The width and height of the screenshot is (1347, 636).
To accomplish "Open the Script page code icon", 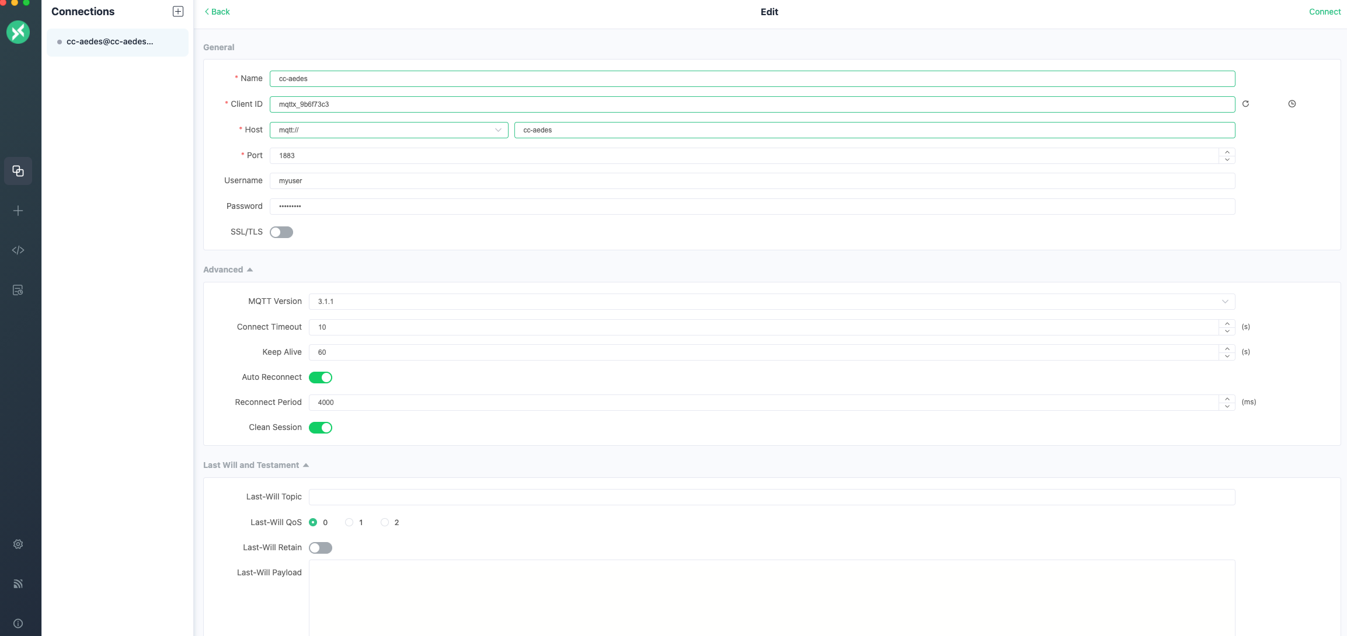I will 18,250.
